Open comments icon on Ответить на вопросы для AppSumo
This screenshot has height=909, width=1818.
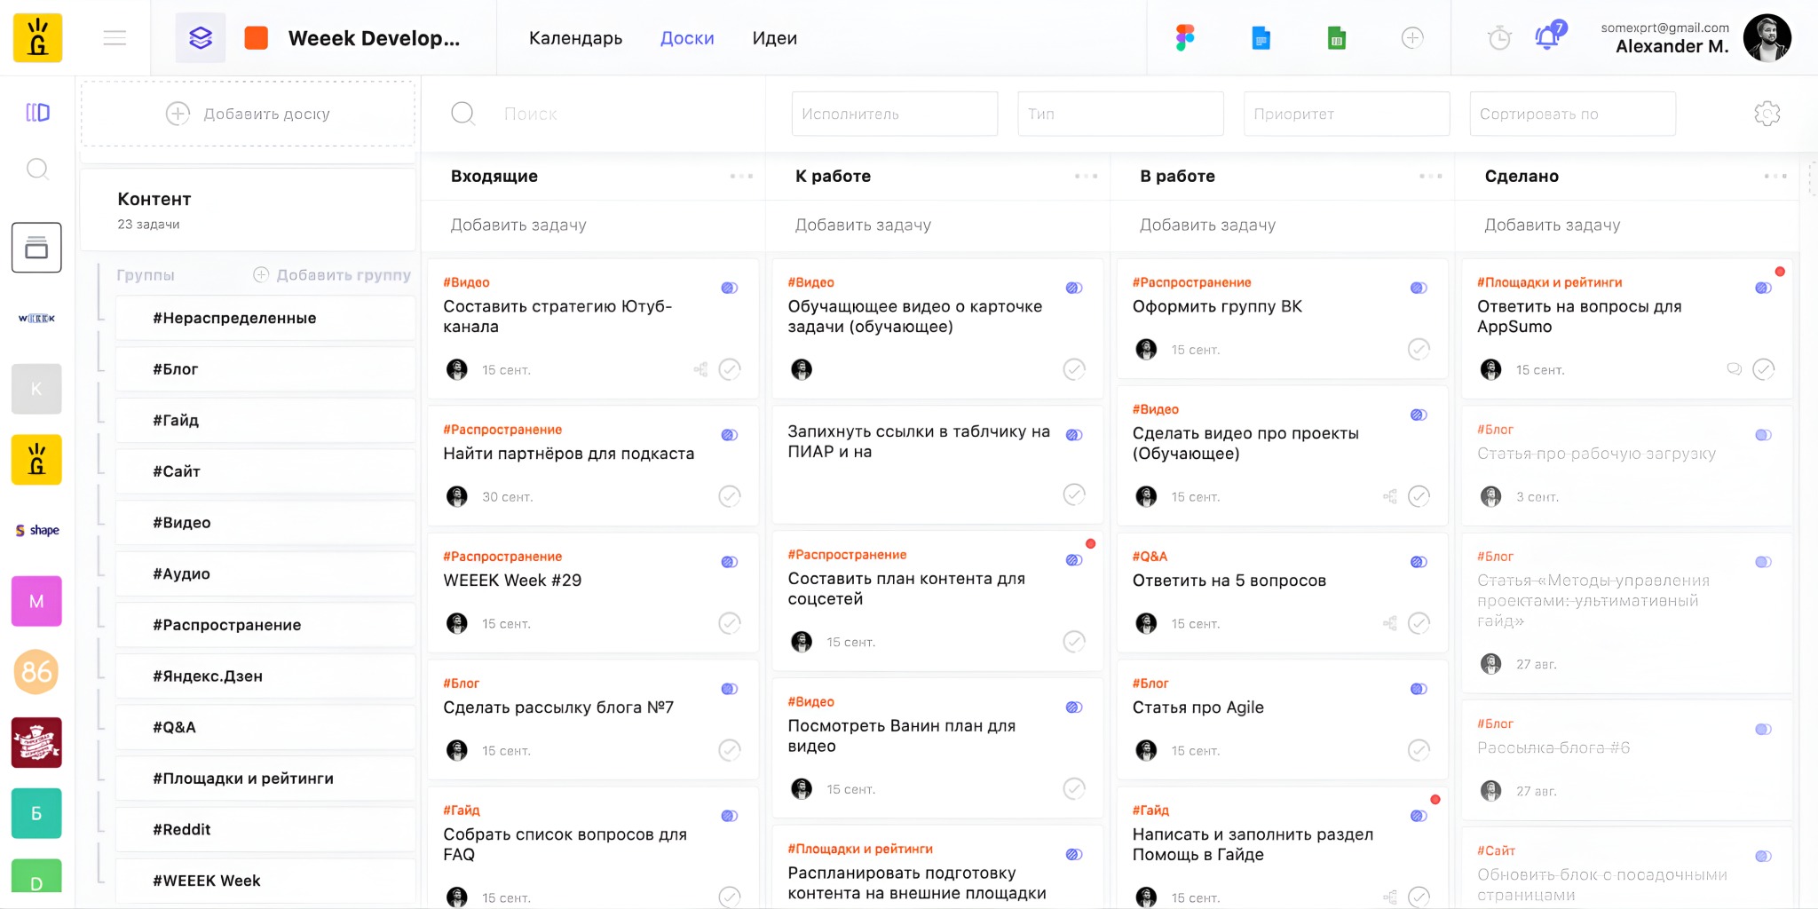pos(1734,369)
